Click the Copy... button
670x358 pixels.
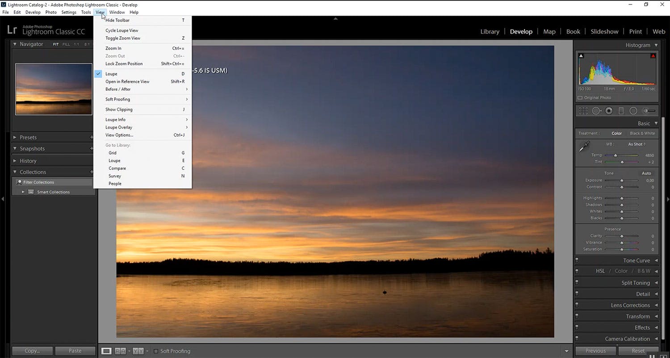click(32, 351)
